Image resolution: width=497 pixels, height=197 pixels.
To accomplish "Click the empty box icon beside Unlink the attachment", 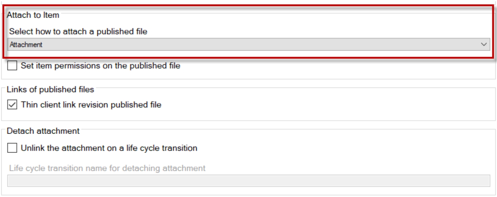I will pyautogui.click(x=12, y=148).
